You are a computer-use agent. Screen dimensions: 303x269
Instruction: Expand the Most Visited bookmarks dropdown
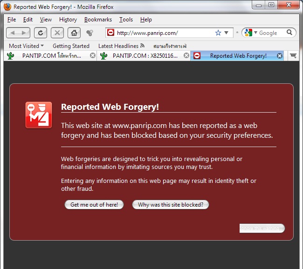pos(26,46)
